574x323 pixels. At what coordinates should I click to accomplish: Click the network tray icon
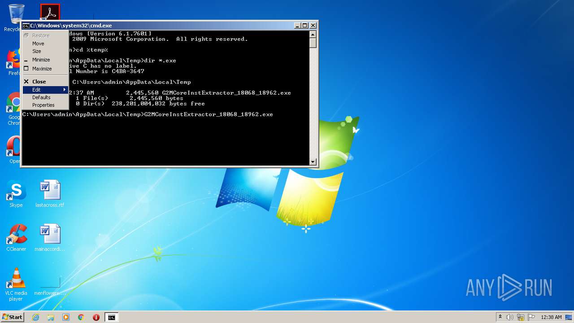click(x=521, y=317)
